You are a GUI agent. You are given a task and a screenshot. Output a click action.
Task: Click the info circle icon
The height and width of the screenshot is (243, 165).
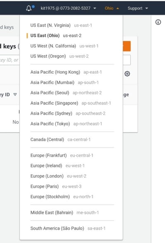(158, 22)
